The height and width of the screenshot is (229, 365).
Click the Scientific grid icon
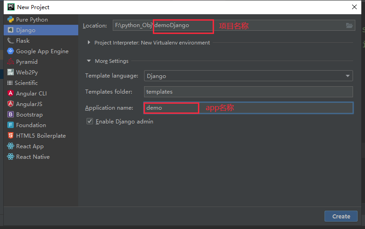(x=10, y=83)
